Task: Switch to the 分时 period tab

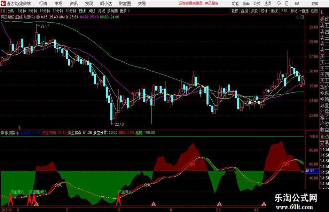Action: [11, 11]
